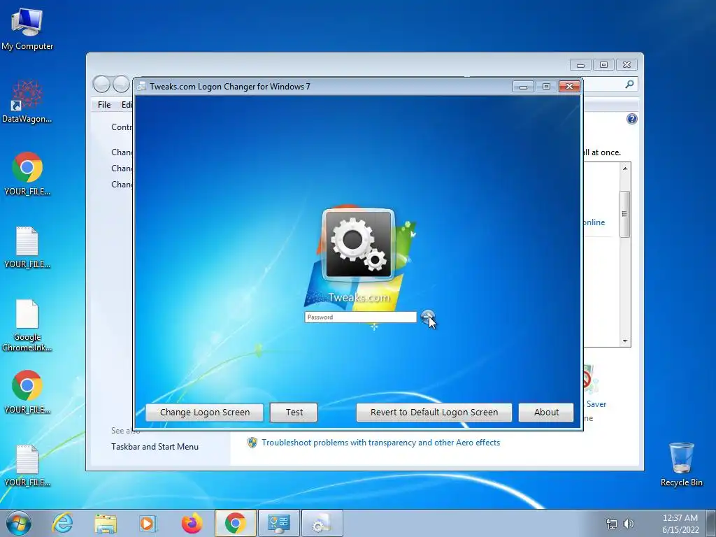Select the DataWagon desktop shortcut
The height and width of the screenshot is (537, 716).
coord(27,101)
